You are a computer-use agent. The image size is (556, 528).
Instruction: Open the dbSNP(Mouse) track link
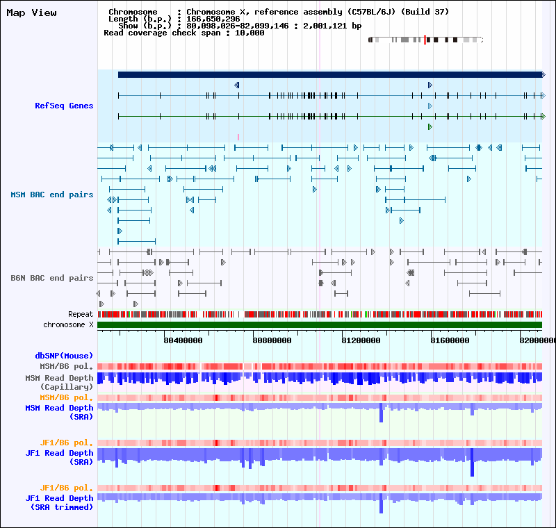[64, 356]
